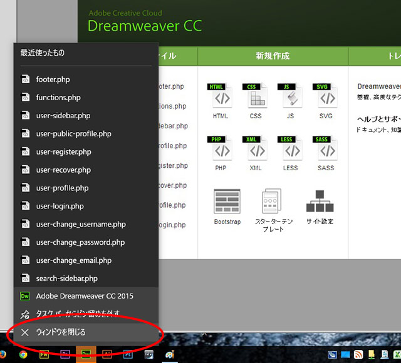Viewport: 401px width, 363px height.
Task: Open ヘルプとサポート help link in Dreamweaver
Action: point(379,119)
